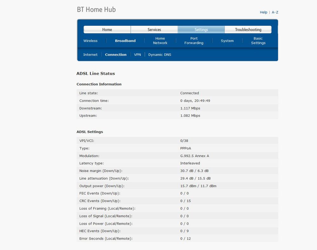317x250 pixels.
Task: Select the Broadband menu item
Action: pyautogui.click(x=125, y=41)
